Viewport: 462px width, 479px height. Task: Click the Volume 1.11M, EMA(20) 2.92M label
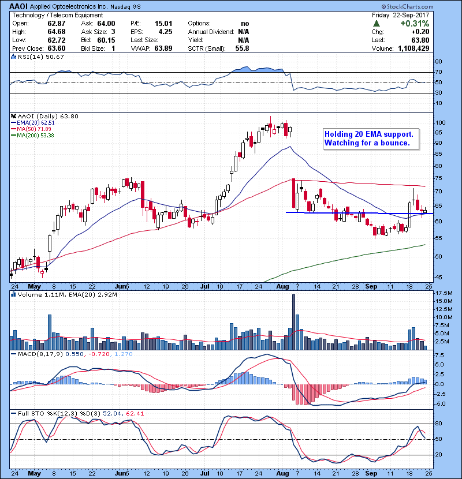pos(67,294)
